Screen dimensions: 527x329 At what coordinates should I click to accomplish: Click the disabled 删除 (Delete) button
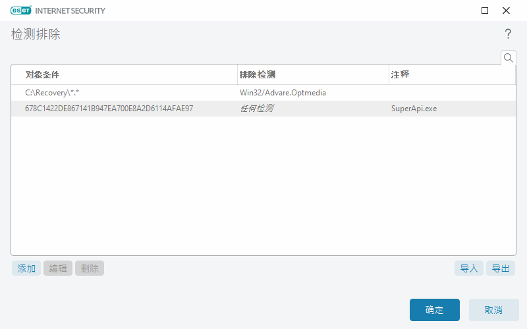pyautogui.click(x=90, y=268)
